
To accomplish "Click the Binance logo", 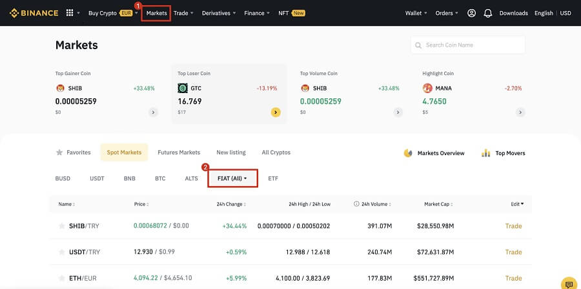I will tap(34, 13).
